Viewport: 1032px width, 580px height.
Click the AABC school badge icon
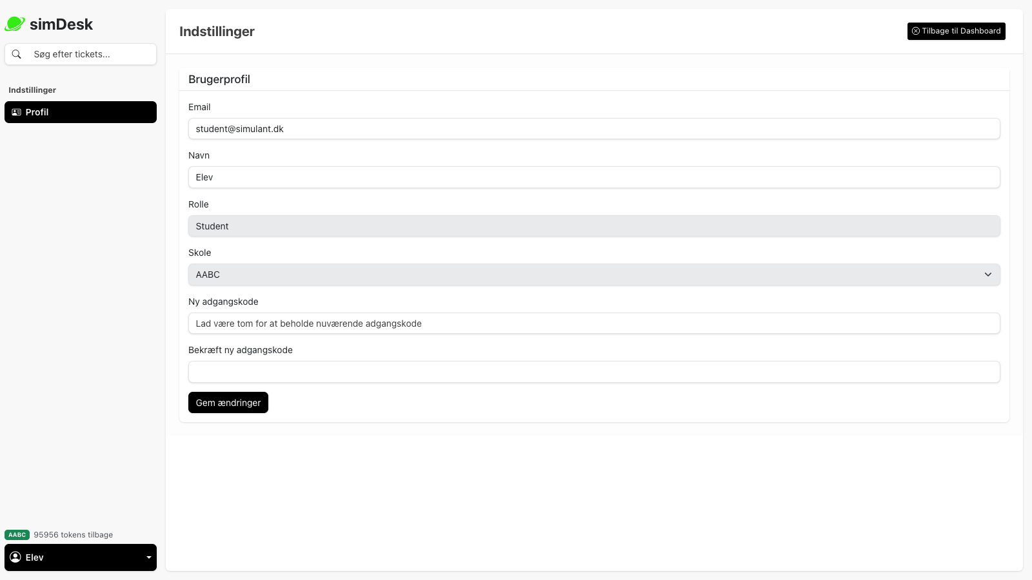(x=17, y=534)
